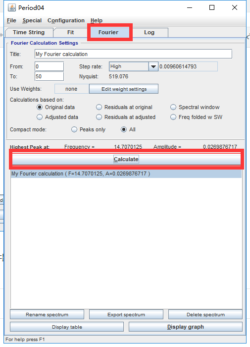Viewport: 250px width, 347px height.
Task: Click the Calculate button
Action: 126,159
